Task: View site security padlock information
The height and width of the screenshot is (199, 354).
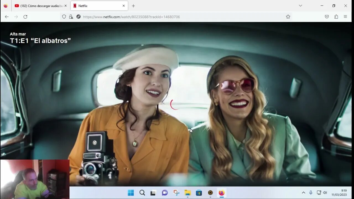Action: (x=71, y=17)
